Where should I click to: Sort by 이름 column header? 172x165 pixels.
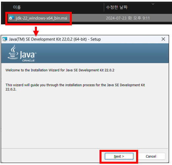(x=17, y=7)
